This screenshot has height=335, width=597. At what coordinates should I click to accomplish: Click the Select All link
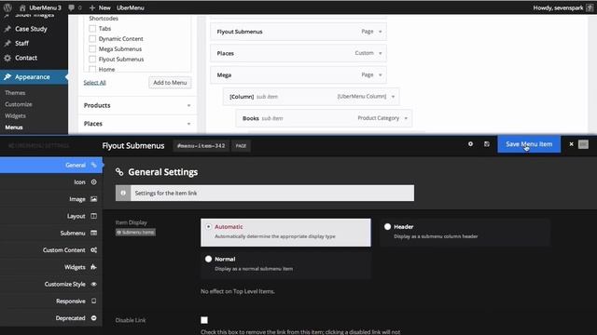tap(94, 83)
